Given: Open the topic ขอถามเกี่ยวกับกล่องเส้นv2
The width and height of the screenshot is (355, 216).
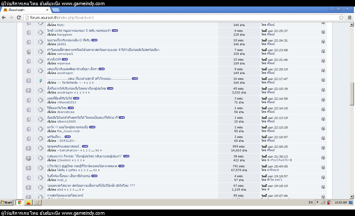Looking at the screenshot, I should (69, 40).
